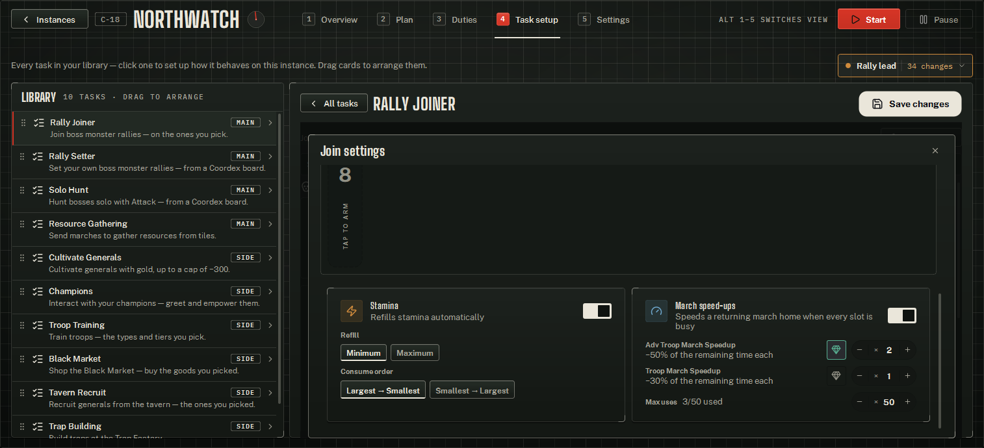Increase the Max uses value
Screen dimensions: 984x448
pyautogui.click(x=907, y=402)
